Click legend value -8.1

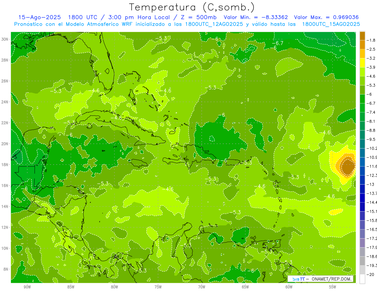pyautogui.click(x=371, y=121)
